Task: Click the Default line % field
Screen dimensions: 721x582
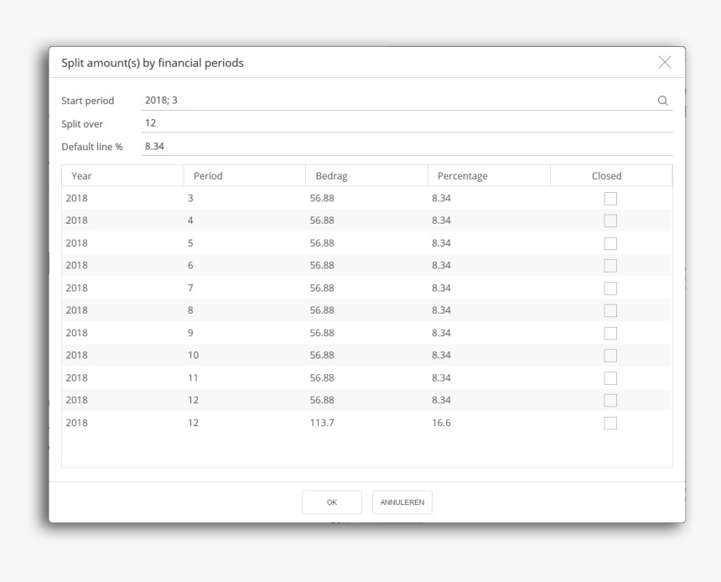Action: click(407, 146)
